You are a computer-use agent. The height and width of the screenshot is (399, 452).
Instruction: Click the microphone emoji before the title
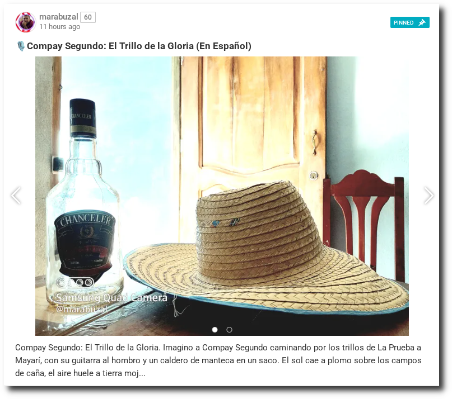21,46
